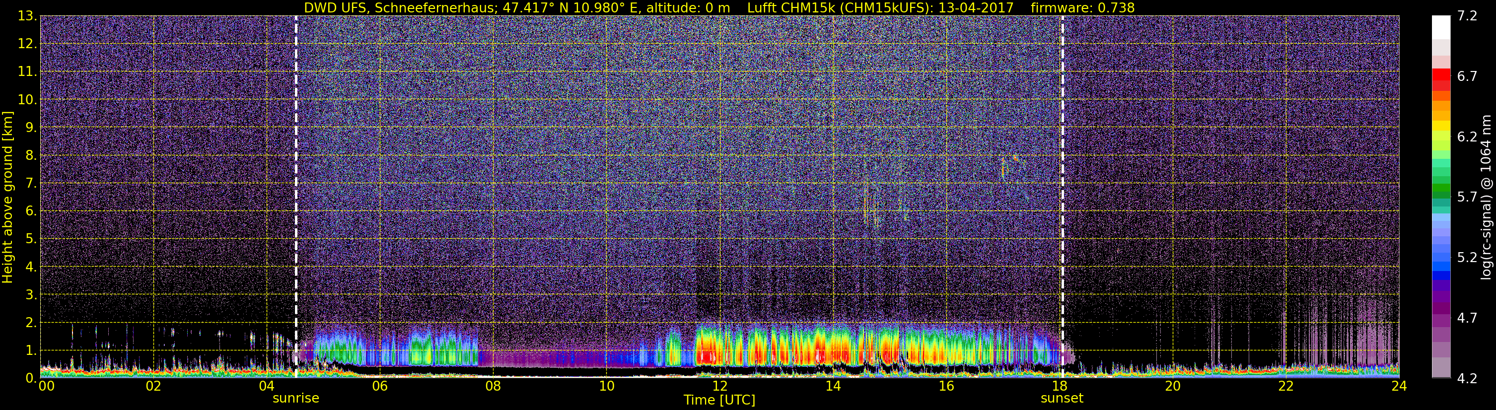Click the 12 hour tick on time axis
Viewport: 1496px width, 410px height.
click(719, 386)
